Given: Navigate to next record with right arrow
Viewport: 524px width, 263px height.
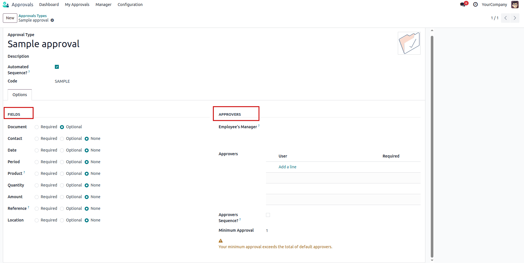Looking at the screenshot, I should 515,18.
